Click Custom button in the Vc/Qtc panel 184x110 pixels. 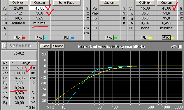(x=166, y=3)
